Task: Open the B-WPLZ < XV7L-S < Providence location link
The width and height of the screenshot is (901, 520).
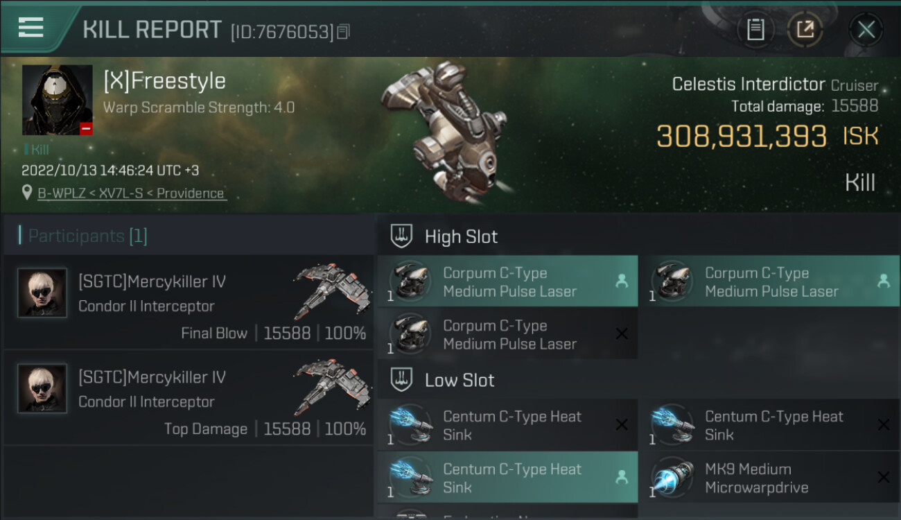Action: point(132,193)
